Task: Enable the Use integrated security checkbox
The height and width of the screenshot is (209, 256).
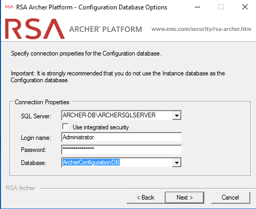Action: click(65, 127)
